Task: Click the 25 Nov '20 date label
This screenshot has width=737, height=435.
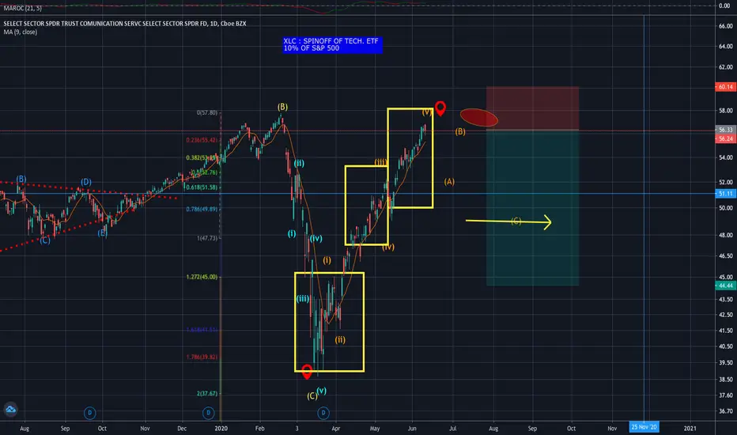Action: (x=644, y=427)
